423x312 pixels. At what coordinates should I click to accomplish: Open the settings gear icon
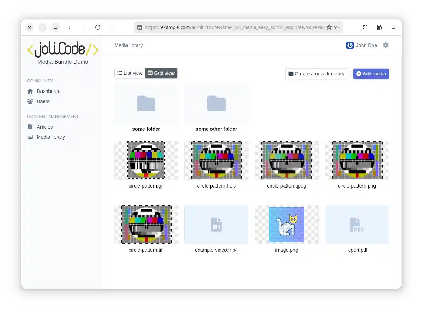tap(386, 45)
